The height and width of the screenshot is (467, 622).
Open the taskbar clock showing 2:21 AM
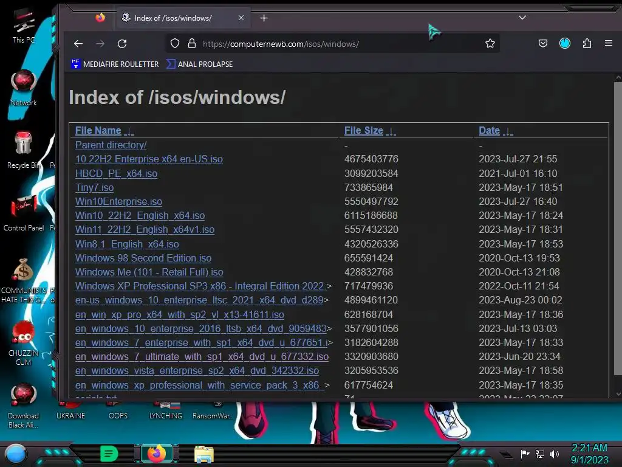tap(589, 454)
